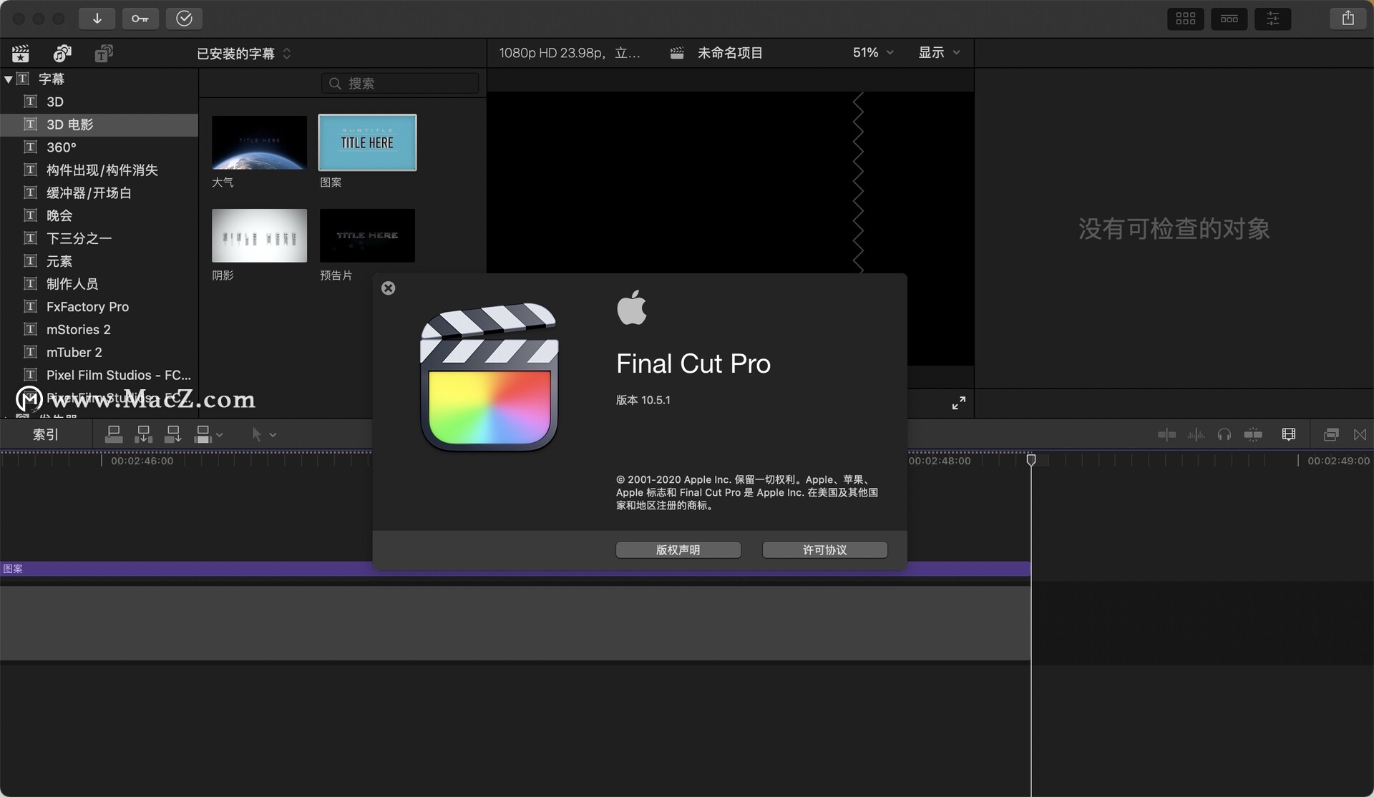Show the libraries sidebar clapper icon

point(21,53)
